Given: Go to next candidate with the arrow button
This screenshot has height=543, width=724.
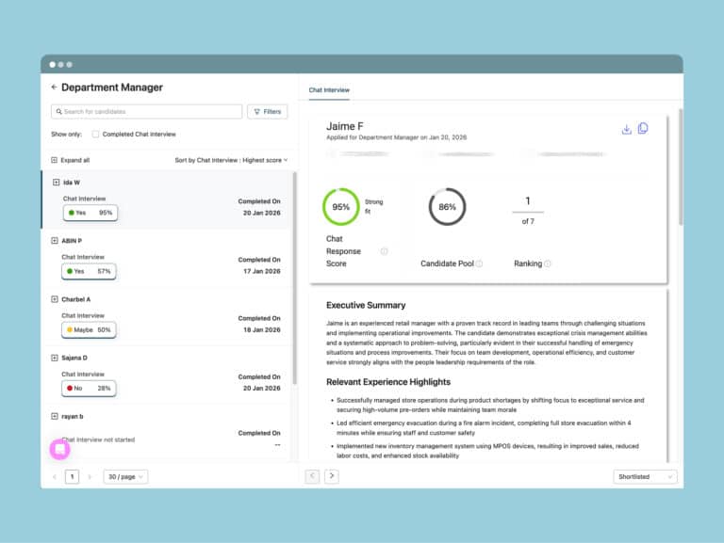Looking at the screenshot, I should point(332,476).
